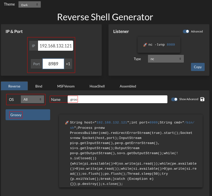Click the OS label
Image resolution: width=212 pixels, height=196 pixels.
click(x=11, y=99)
